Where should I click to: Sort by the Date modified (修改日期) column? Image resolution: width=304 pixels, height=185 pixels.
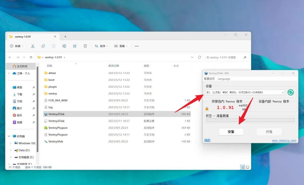click(114, 66)
